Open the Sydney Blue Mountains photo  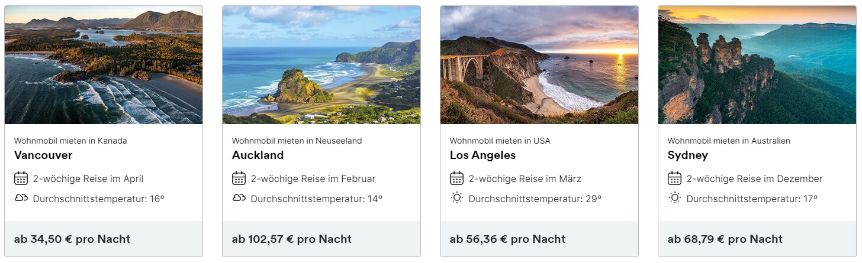[x=757, y=65]
